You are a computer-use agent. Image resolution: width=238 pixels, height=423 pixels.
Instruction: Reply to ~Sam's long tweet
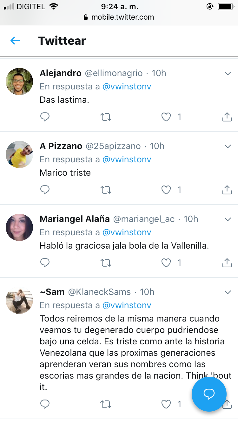click(x=45, y=404)
